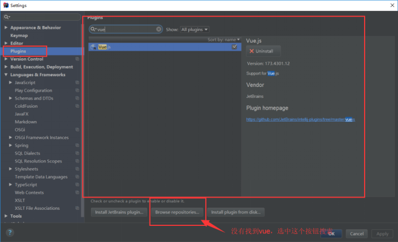This screenshot has height=242, width=398.
Task: Click project-level icon next to Schemas and DTDs
Action: click(x=78, y=99)
